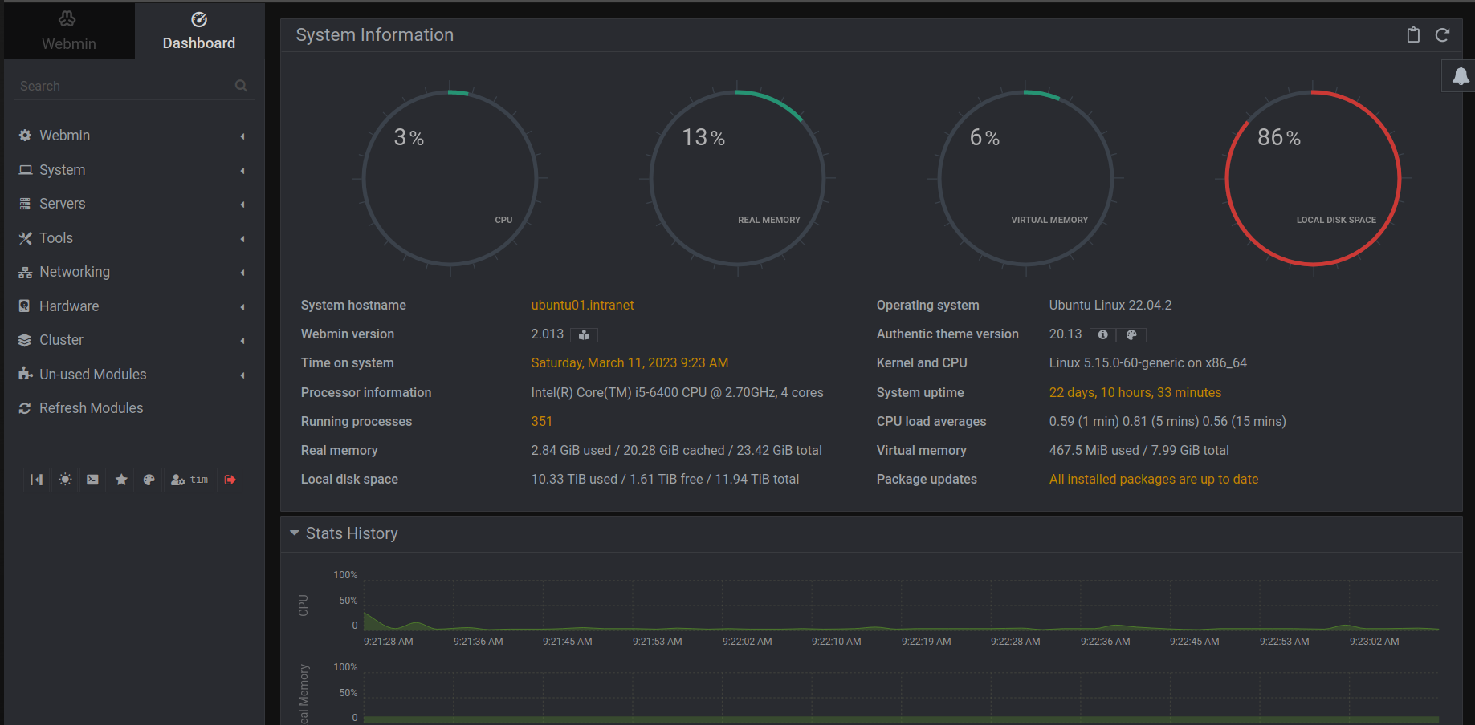The image size is (1475, 725).
Task: Switch to the Webmin tab
Action: 68,31
